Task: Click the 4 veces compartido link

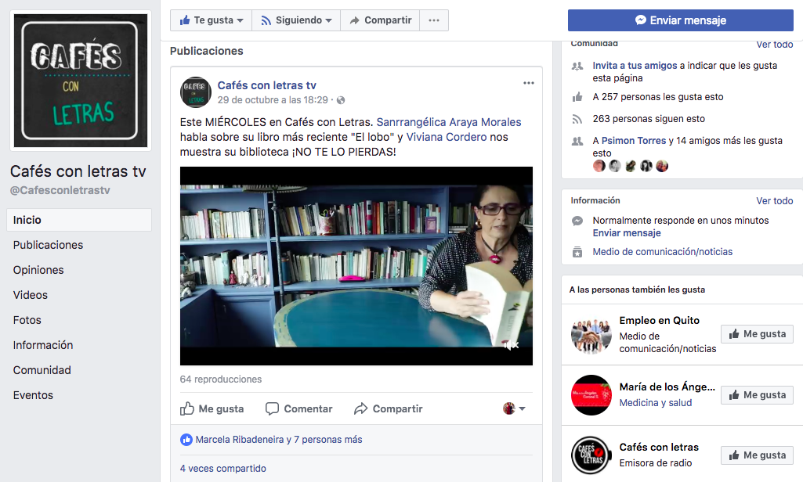Action: click(223, 468)
